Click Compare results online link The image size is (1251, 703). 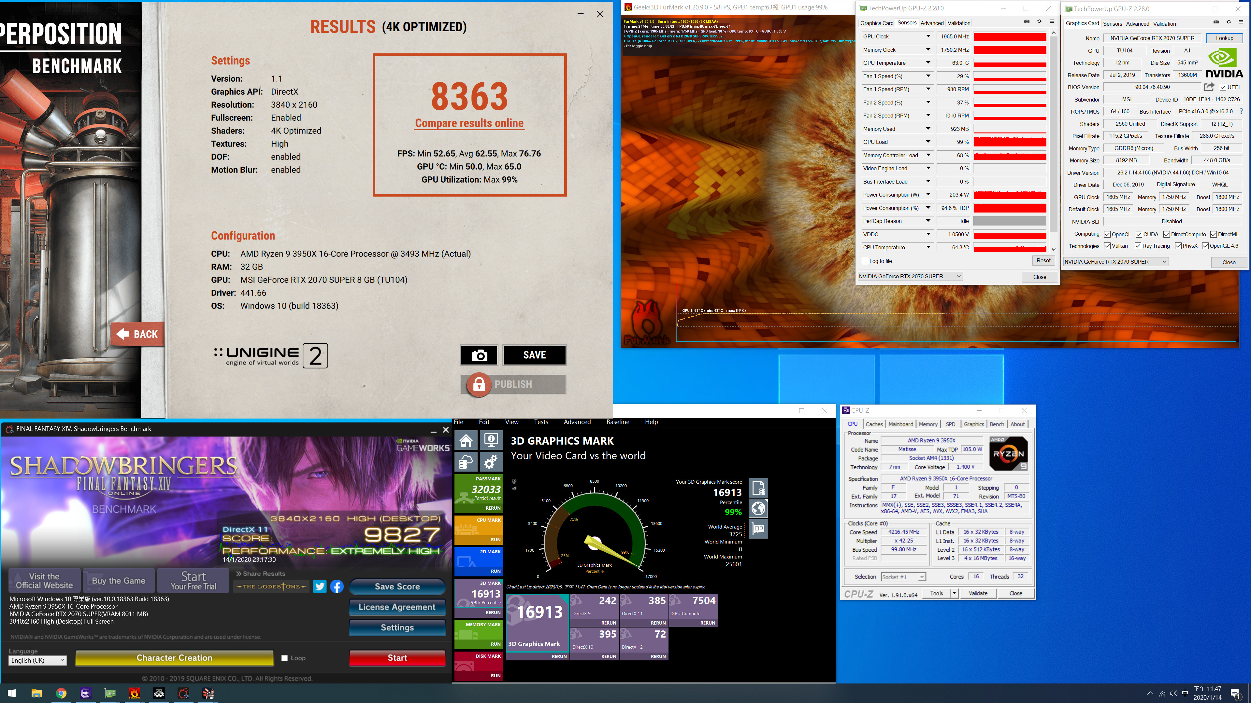pos(469,123)
